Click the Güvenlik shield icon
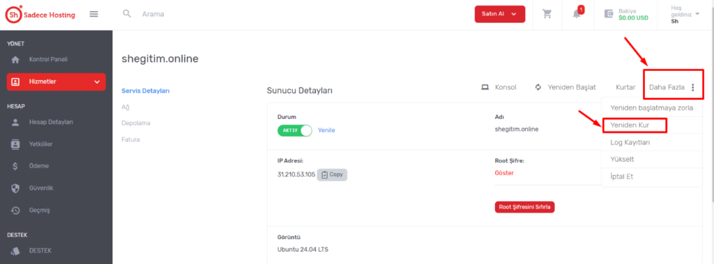This screenshot has height=264, width=714. 15,188
